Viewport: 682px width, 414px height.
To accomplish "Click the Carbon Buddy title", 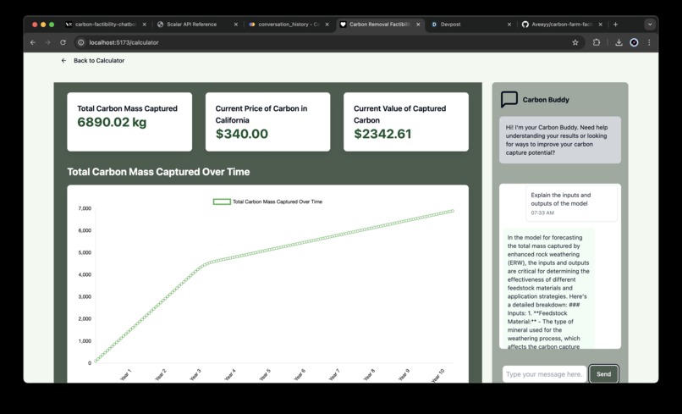I will tap(546, 100).
